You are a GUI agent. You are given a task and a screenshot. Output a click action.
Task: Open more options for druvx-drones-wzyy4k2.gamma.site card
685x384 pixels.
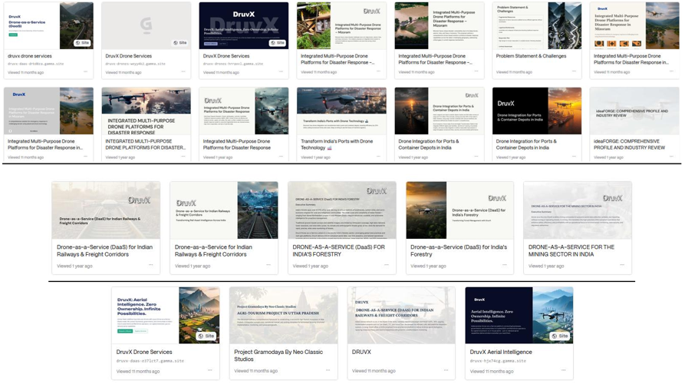[183, 71]
